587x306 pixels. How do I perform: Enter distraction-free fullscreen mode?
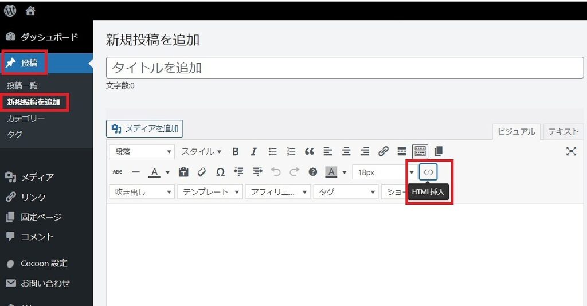[571, 151]
